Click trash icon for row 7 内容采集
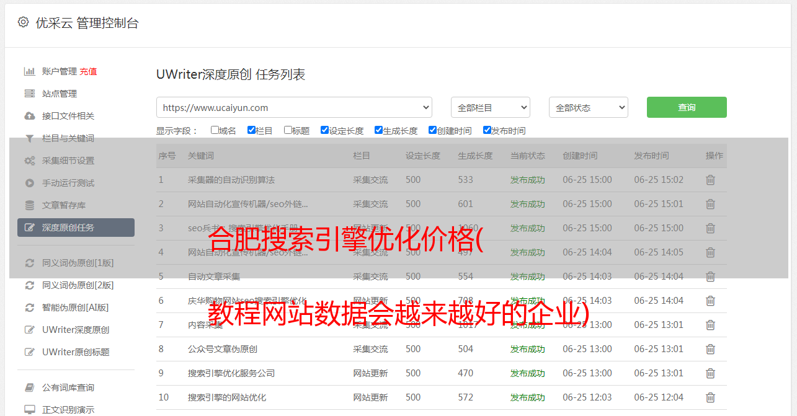This screenshot has width=797, height=416. pos(711,325)
